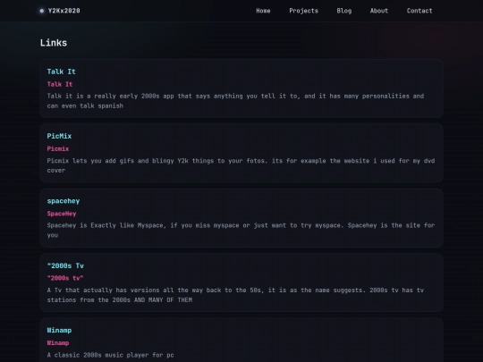Select the Picmix description paragraph
483x362 pixels.
[x=241, y=165]
